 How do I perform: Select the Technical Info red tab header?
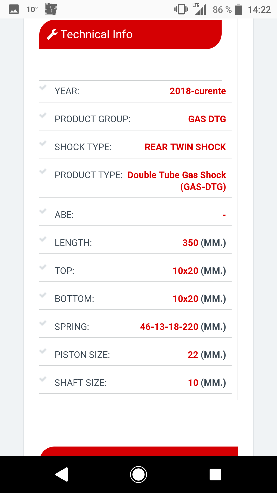(x=130, y=34)
